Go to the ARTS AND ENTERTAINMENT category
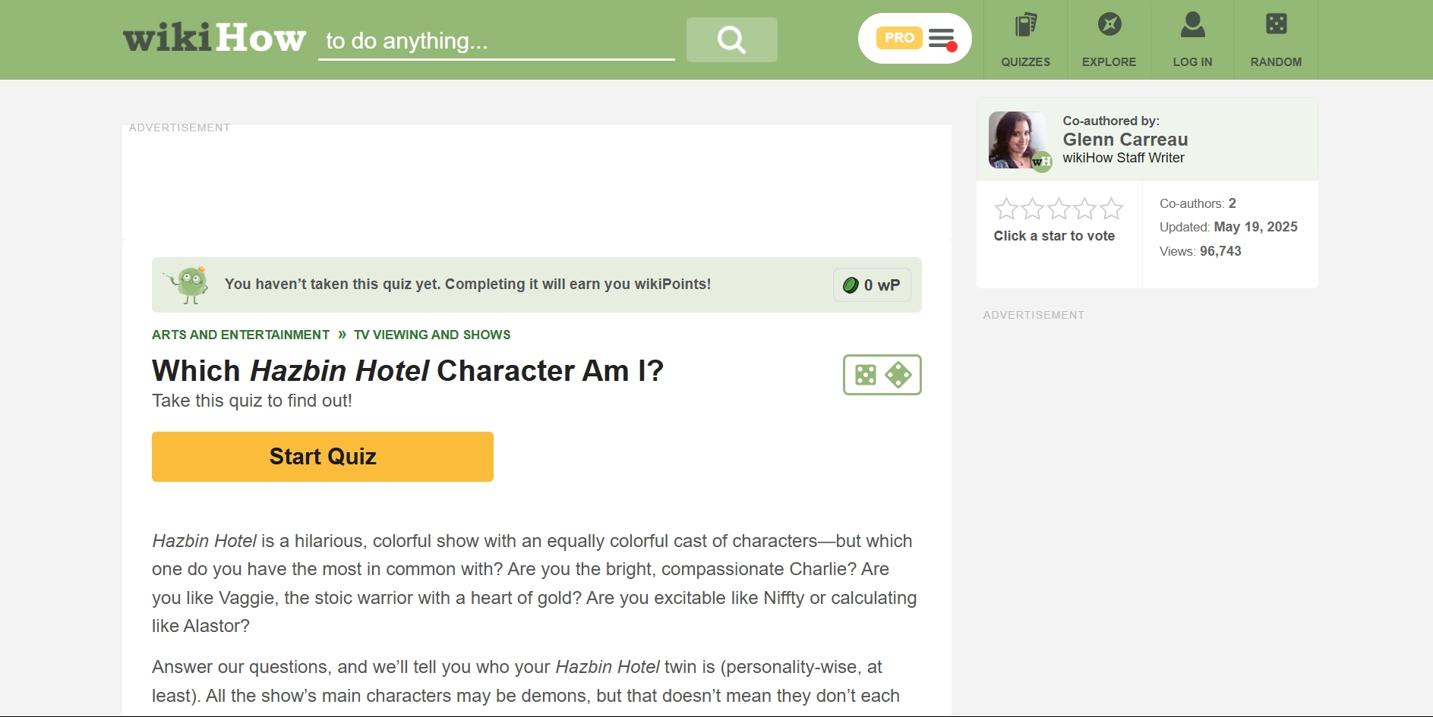This screenshot has width=1433, height=717. [241, 334]
